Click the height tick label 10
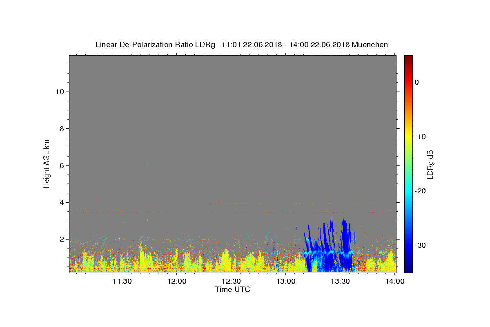490x327 pixels. (59, 92)
